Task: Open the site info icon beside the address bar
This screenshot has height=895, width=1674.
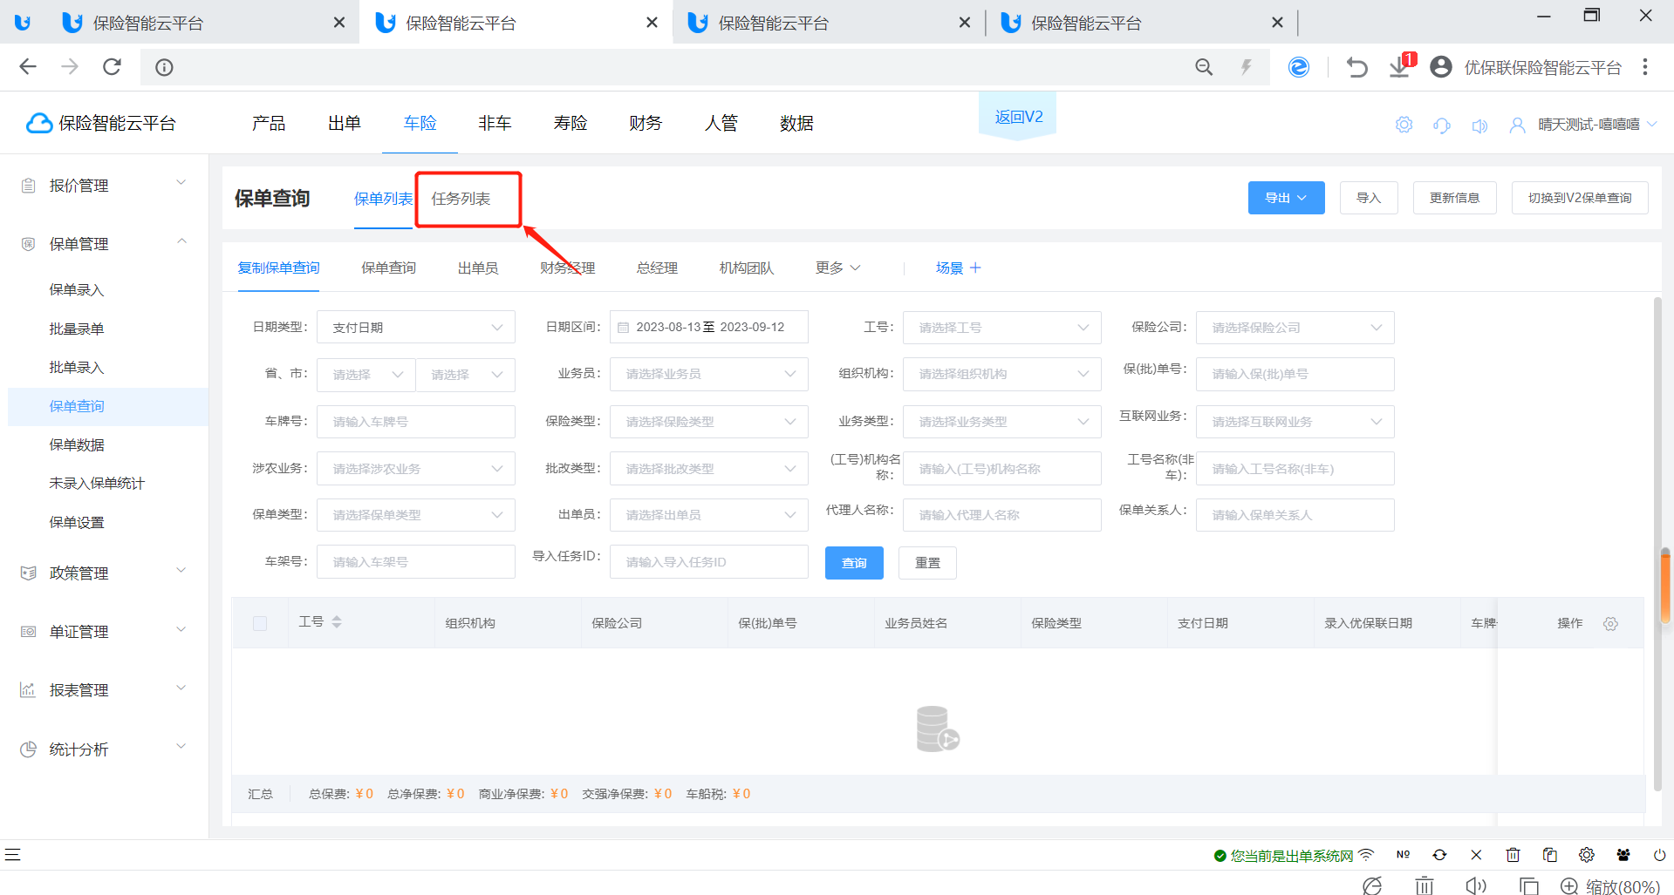Action: (x=164, y=67)
